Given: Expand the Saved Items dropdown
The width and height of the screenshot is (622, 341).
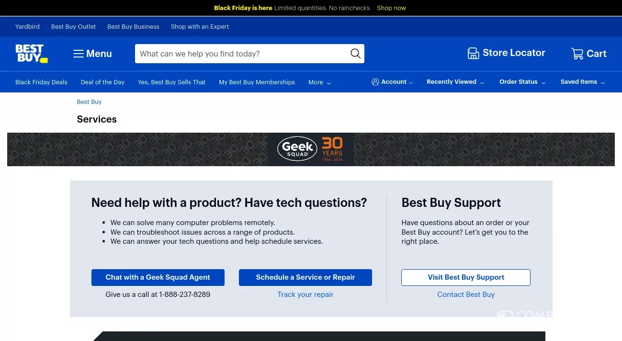Looking at the screenshot, I should [x=583, y=82].
